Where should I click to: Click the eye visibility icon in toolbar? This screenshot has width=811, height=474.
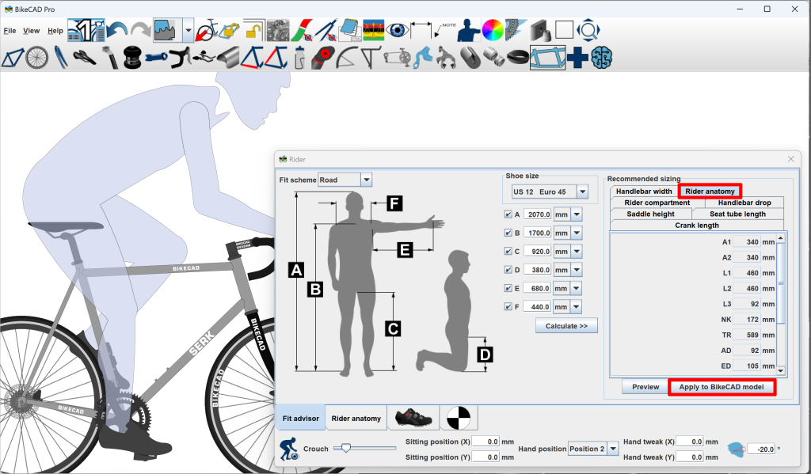pos(396,31)
